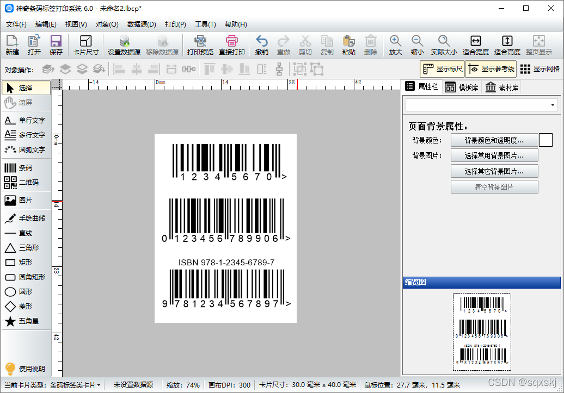Paste using the 粘贴 icon
This screenshot has width=564, height=393.
(348, 45)
